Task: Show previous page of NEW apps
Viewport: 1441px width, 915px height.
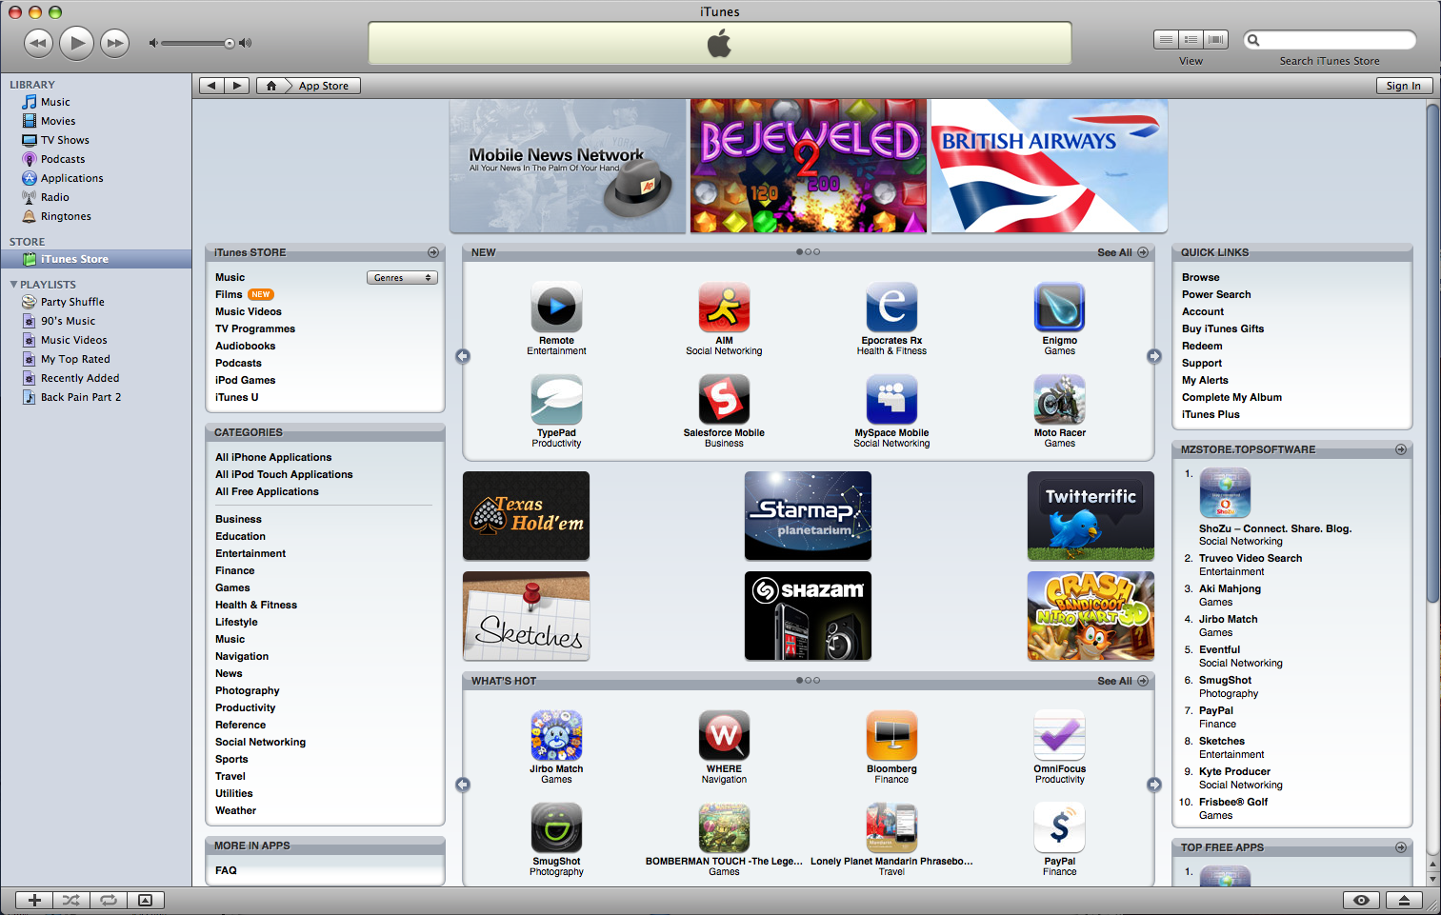Action: 463,356
